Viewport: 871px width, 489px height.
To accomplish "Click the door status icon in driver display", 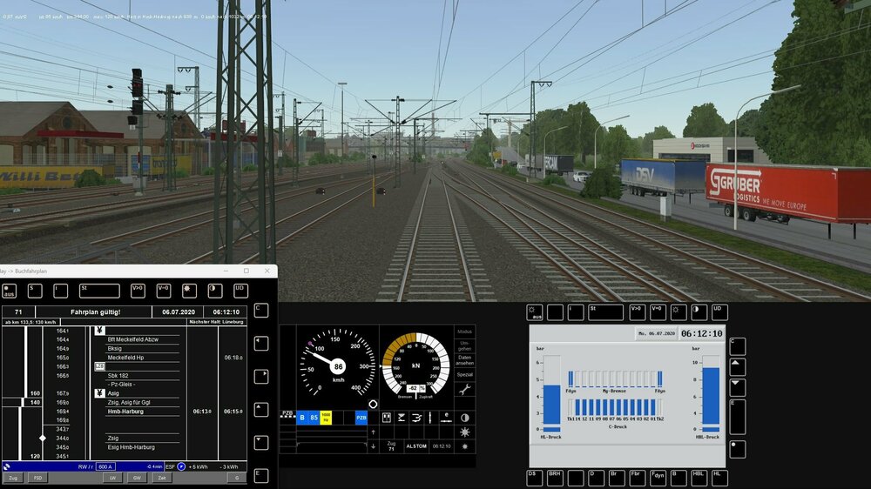I will pyautogui.click(x=387, y=418).
